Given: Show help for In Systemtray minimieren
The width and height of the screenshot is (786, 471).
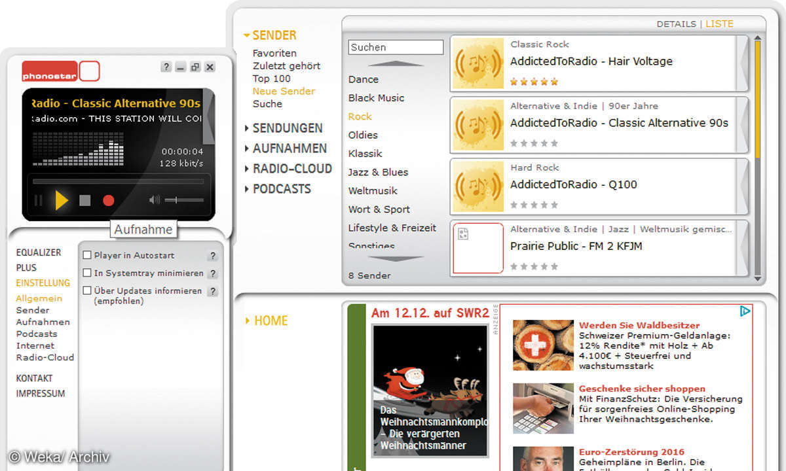Looking at the screenshot, I should point(212,273).
